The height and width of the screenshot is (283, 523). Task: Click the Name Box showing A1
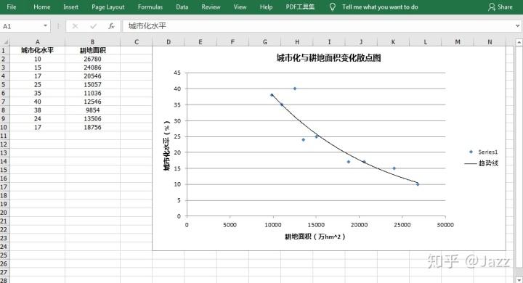(x=22, y=26)
